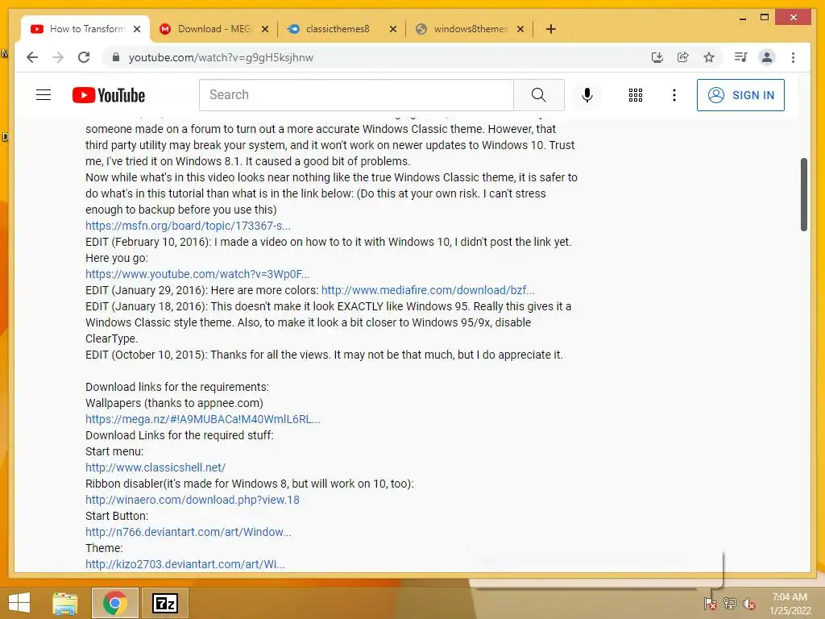Open the media control icon in toolbar
This screenshot has width=825, height=619.
coord(741,57)
